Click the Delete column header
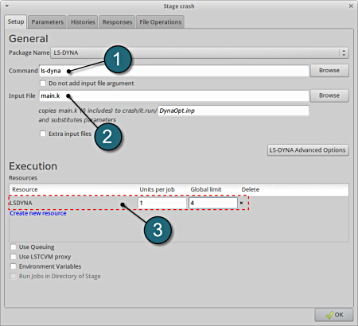Image resolution: width=358 pixels, height=326 pixels. (x=251, y=189)
